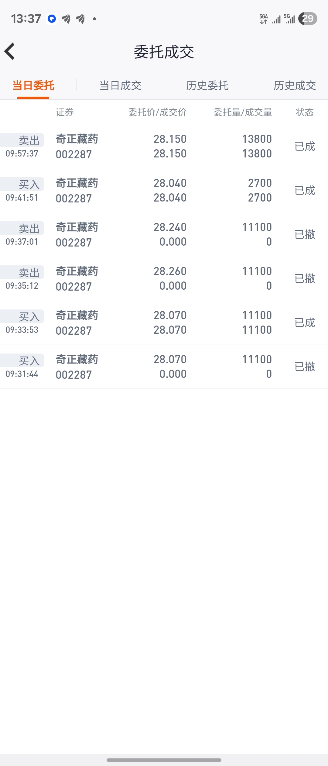Switch to the 当日成交 tab
The height and width of the screenshot is (766, 328).
[120, 85]
